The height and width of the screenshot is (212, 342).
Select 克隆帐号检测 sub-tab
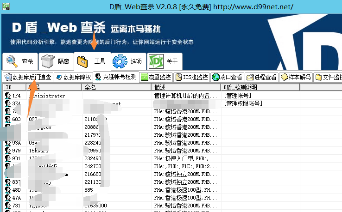coord(116,77)
